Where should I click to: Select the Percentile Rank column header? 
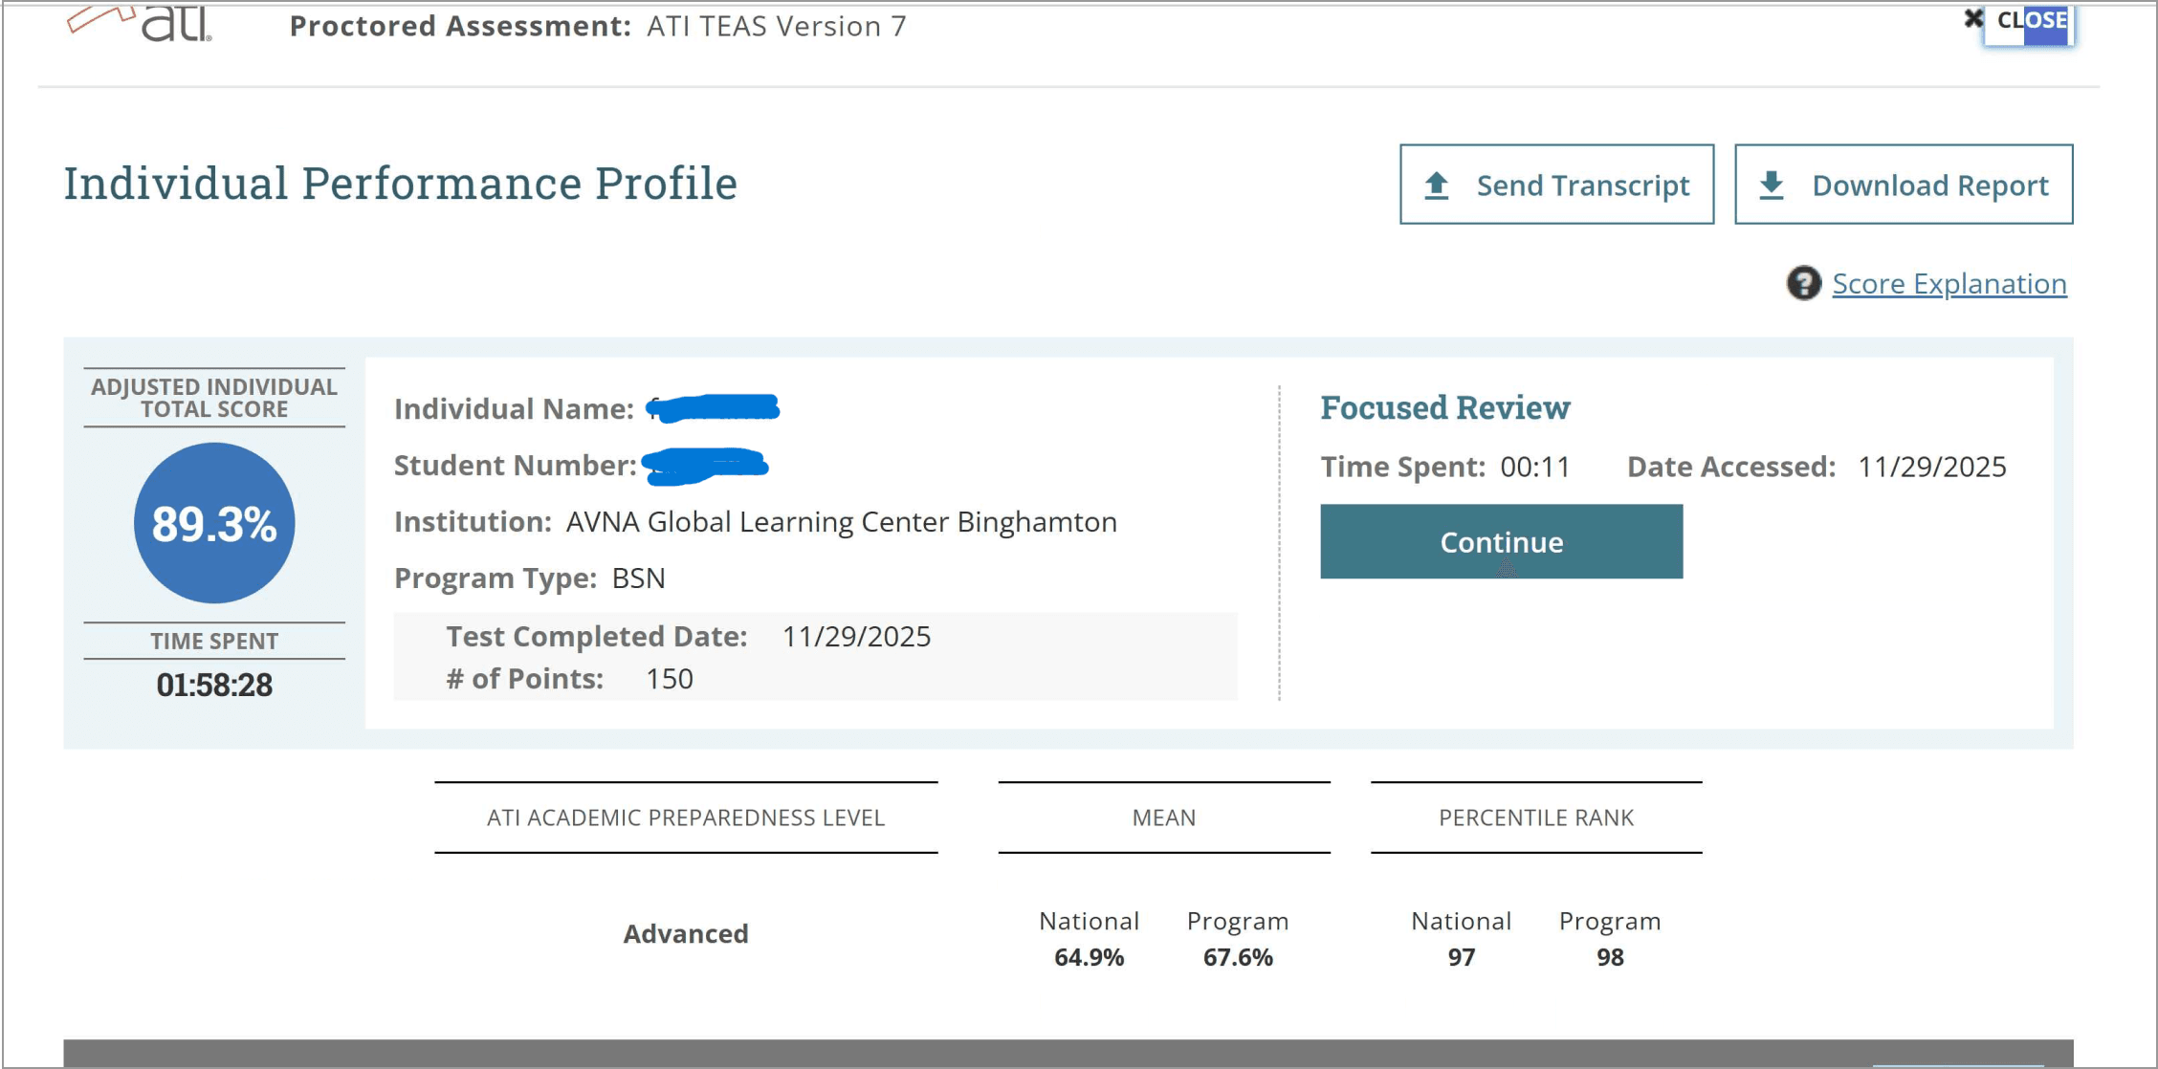1535,818
